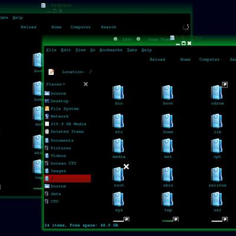Select File System in Places sidebar
Viewport: 236px width, 236px height.
62,109
